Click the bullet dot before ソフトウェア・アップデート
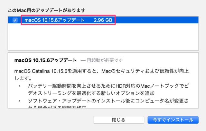Viewport: 206px width, 131px height. [19, 101]
